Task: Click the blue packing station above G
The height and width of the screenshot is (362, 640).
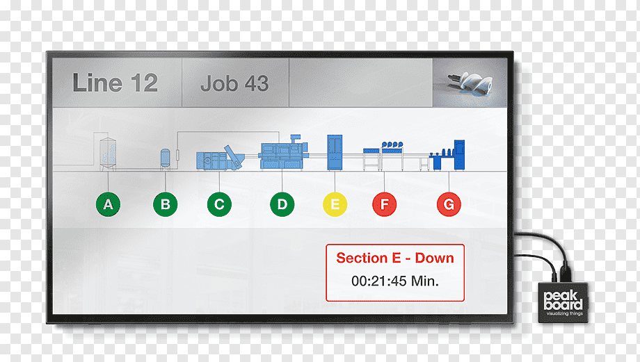Action: (447, 155)
